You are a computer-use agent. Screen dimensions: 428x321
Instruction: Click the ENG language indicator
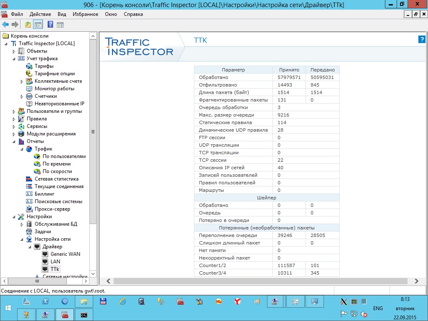coord(378,308)
